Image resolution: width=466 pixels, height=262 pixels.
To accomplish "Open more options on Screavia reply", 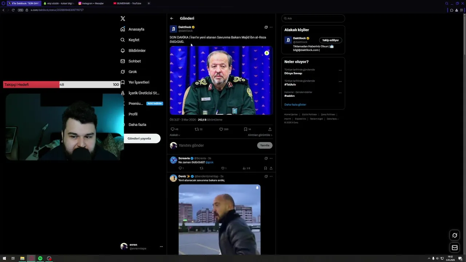I will pyautogui.click(x=271, y=158).
